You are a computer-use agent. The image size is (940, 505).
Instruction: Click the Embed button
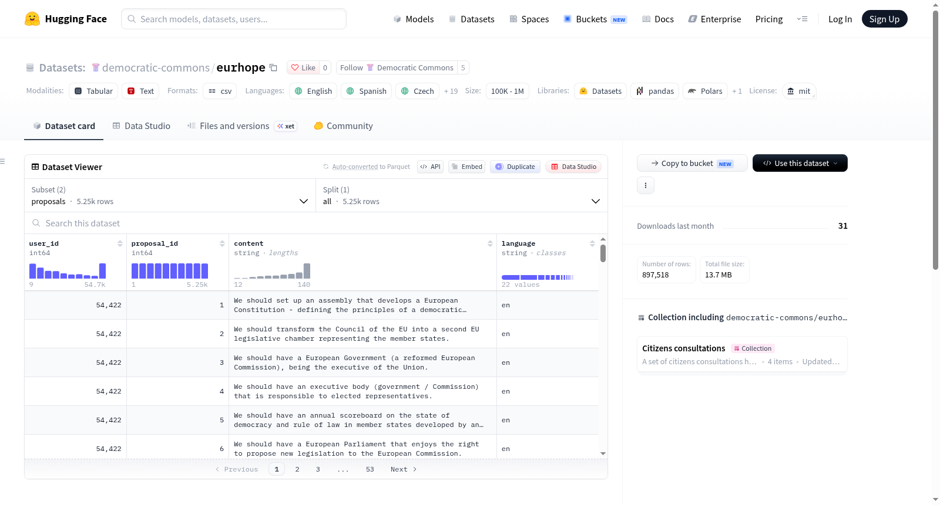pos(466,167)
